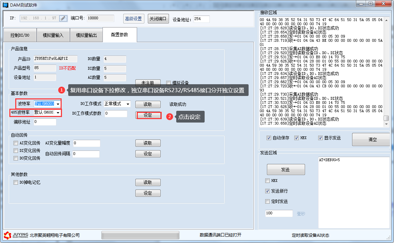Click the JUYING Electronic logo

coord(16,235)
